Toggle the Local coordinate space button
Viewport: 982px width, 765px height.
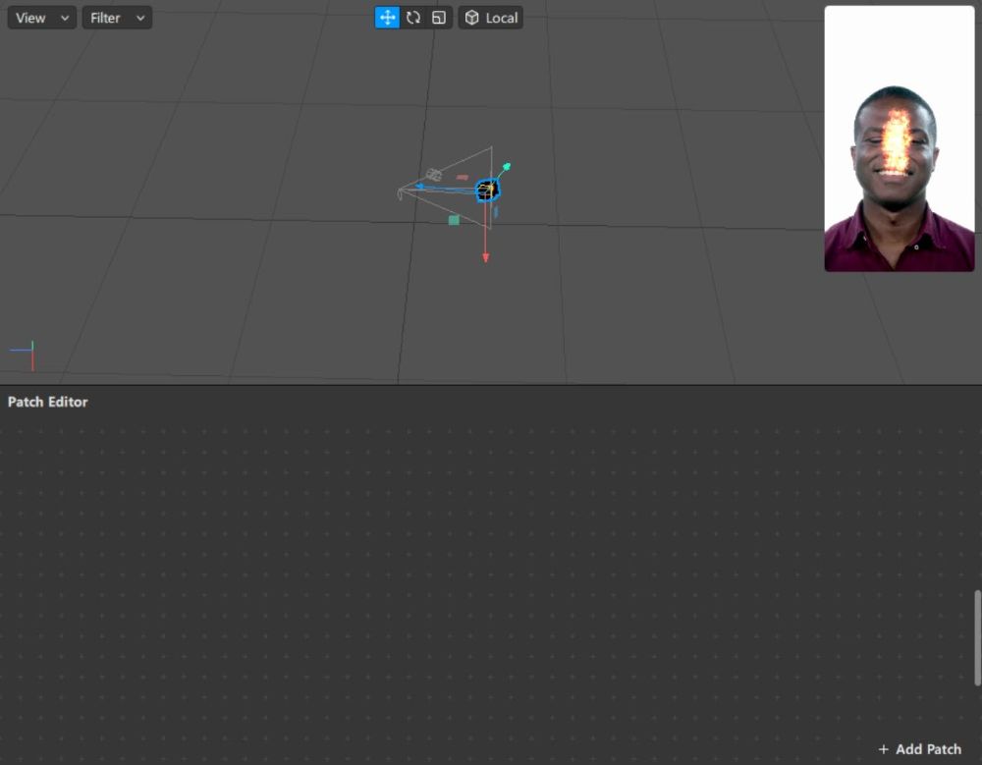click(x=491, y=18)
